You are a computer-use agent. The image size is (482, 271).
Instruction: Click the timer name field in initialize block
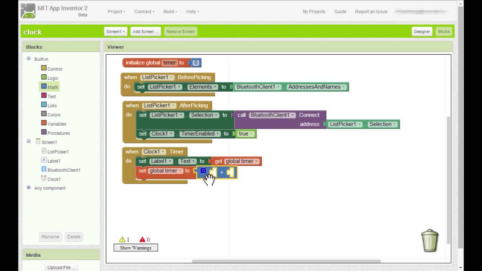click(169, 63)
